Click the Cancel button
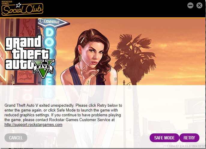 [x=16, y=138]
